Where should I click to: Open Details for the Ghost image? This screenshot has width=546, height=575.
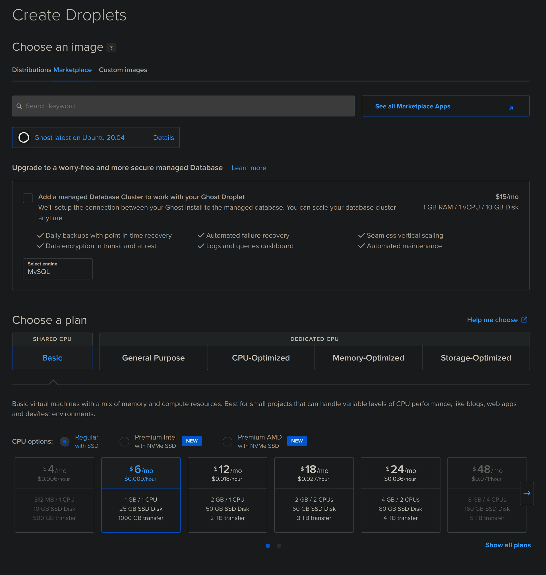pos(164,137)
